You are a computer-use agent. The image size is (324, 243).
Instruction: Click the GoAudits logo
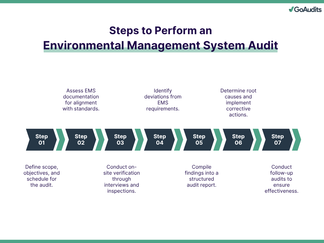tap(305, 9)
